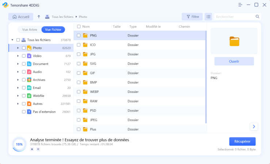This screenshot has height=164, width=270.
Task: Expand the Autres tree node
Action: pyautogui.click(x=18, y=104)
